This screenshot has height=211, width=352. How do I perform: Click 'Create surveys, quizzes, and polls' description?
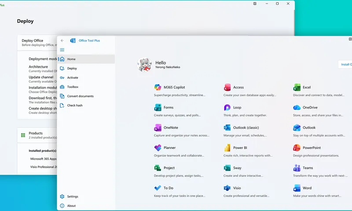177,115
